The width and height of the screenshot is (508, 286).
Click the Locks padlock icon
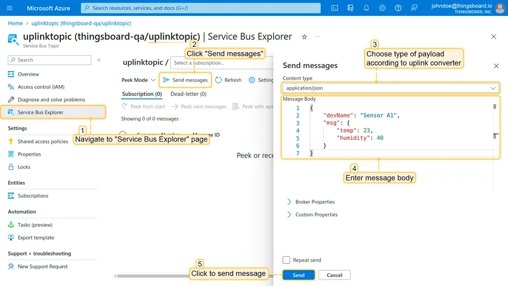pyautogui.click(x=11, y=167)
